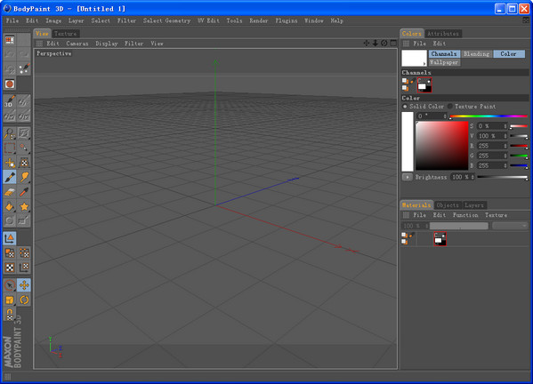Select the Magnify zoom tool
The image size is (533, 384).
click(10, 133)
